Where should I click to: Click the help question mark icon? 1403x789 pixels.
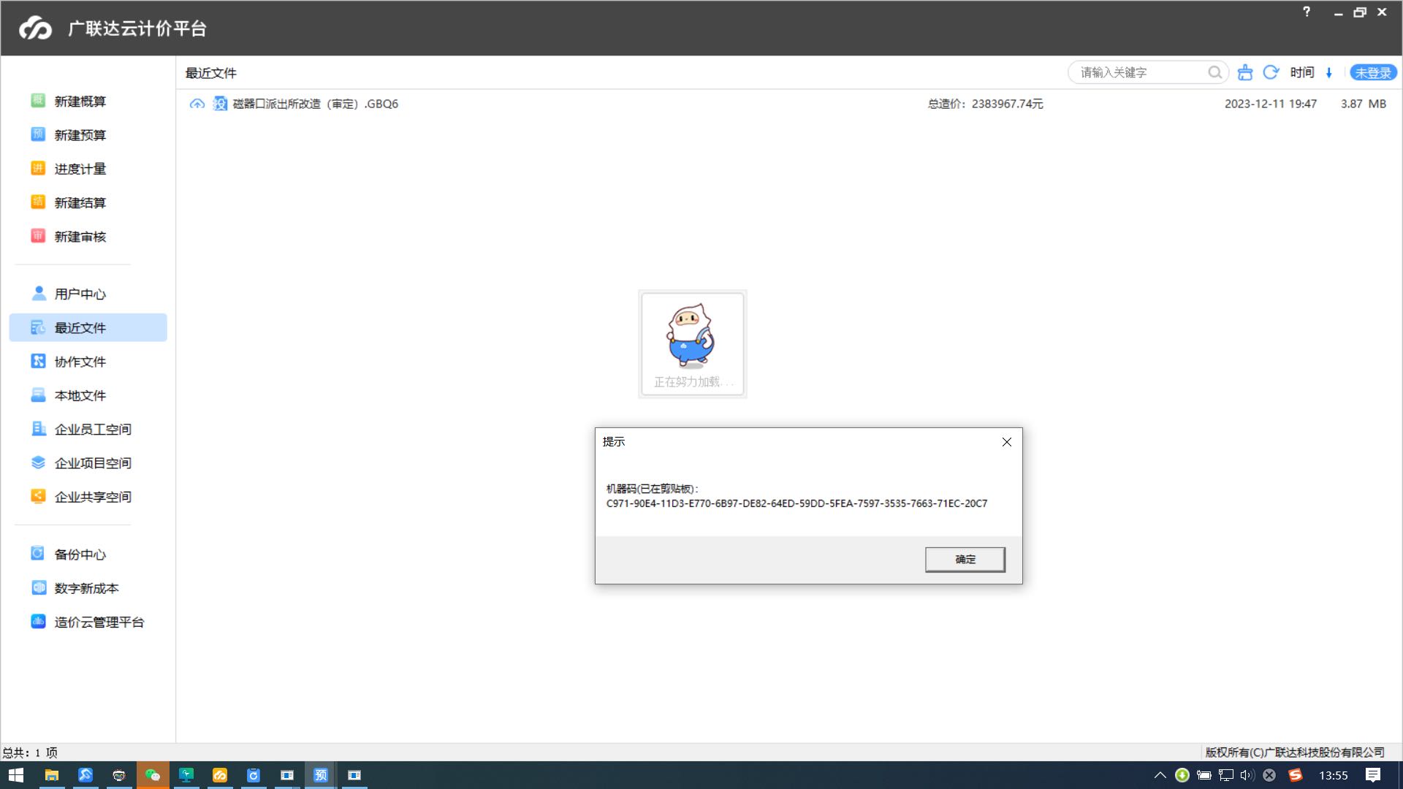click(1307, 12)
